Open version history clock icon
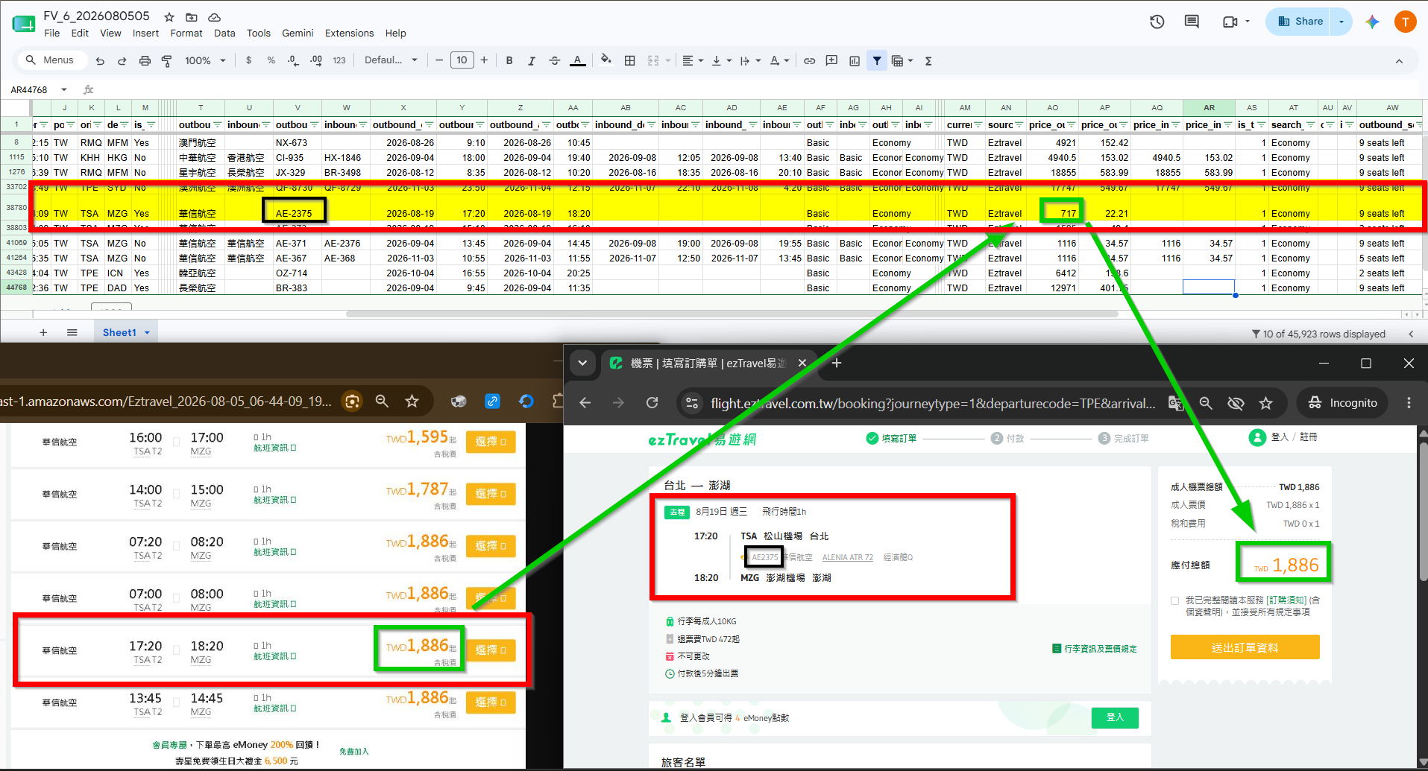The width and height of the screenshot is (1428, 771). 1157,22
